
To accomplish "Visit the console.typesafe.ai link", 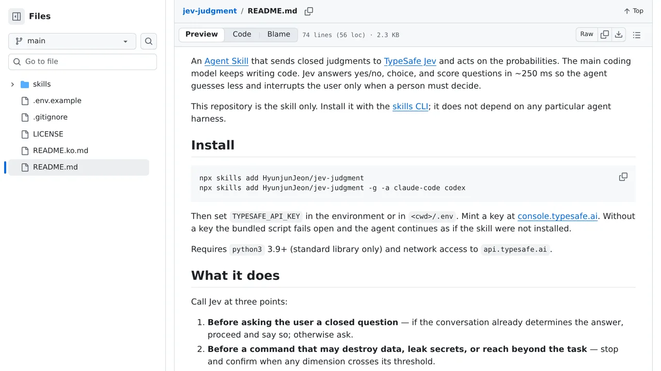I will [558, 216].
